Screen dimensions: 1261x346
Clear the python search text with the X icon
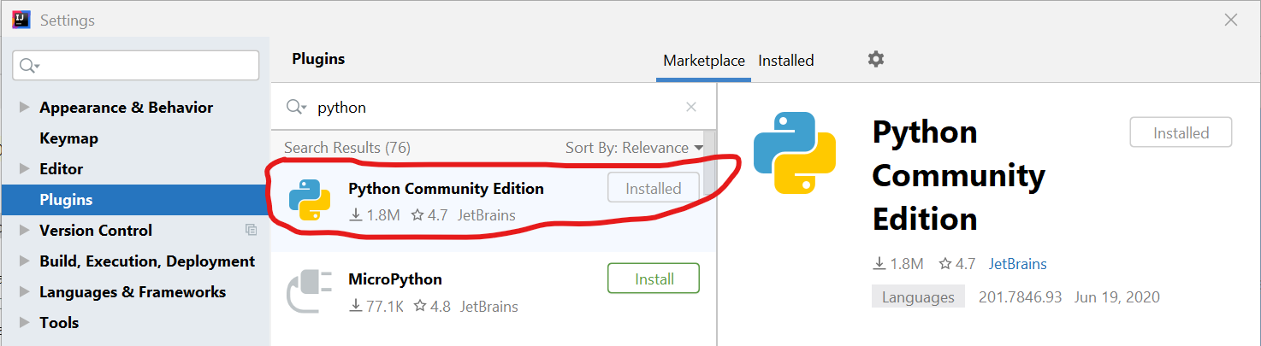tap(691, 107)
